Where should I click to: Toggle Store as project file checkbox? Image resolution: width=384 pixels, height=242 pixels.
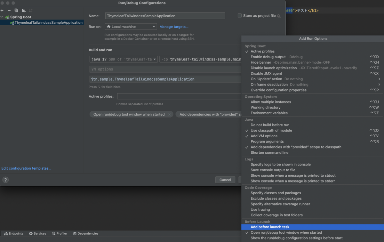240,16
